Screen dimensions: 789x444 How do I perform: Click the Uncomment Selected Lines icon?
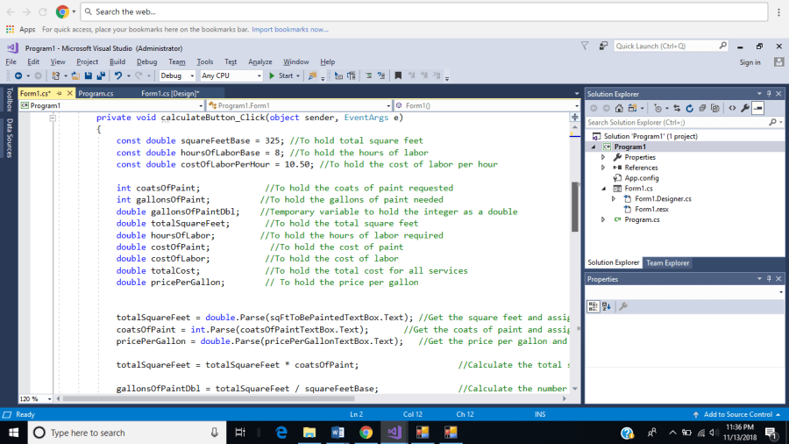pos(381,75)
